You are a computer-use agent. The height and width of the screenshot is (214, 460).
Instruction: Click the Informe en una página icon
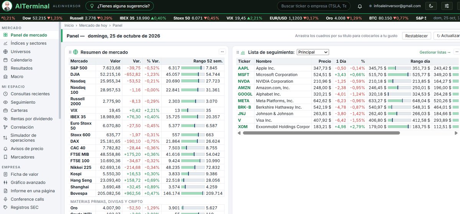(x=6, y=191)
